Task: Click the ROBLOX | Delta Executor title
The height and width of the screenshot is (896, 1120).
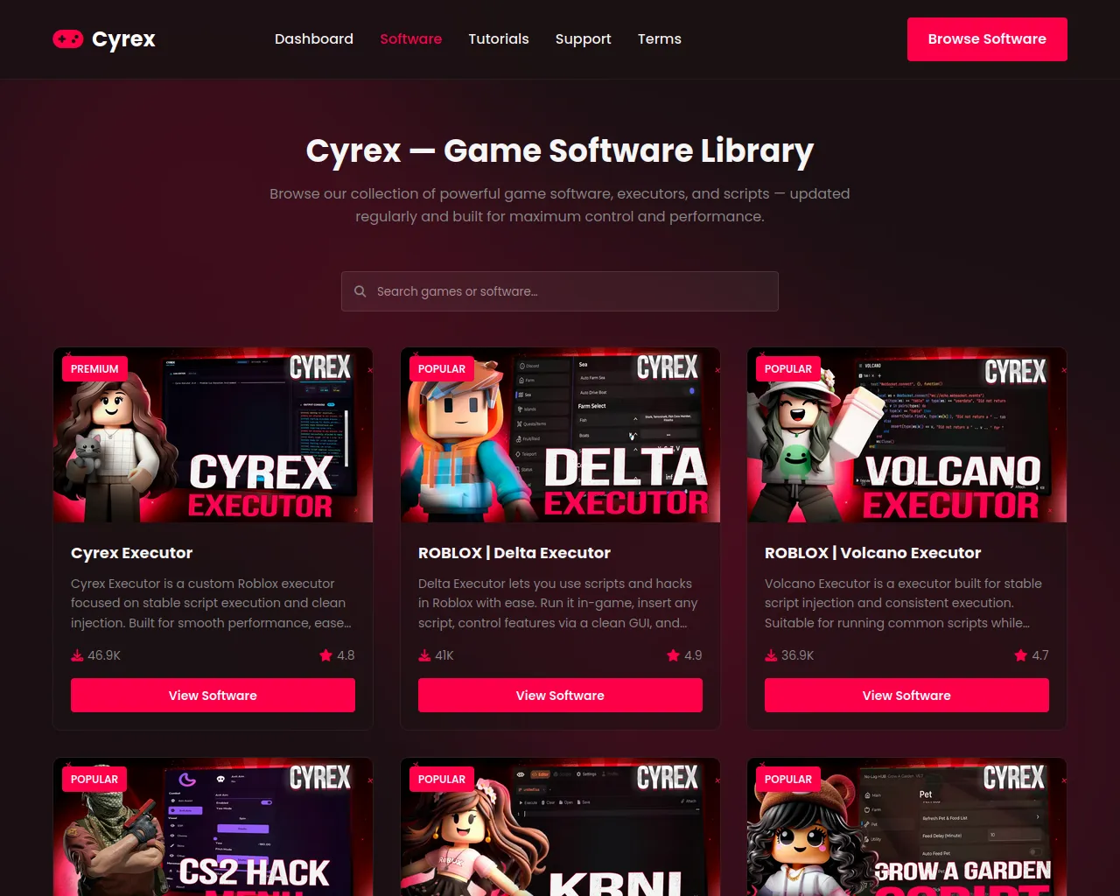Action: 514,553
